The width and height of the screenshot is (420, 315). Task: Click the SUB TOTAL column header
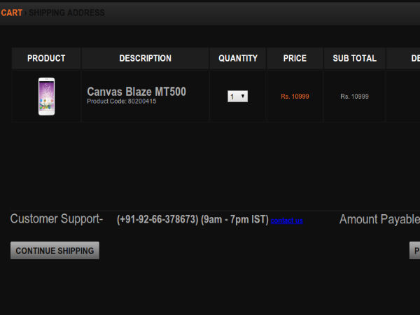point(354,59)
